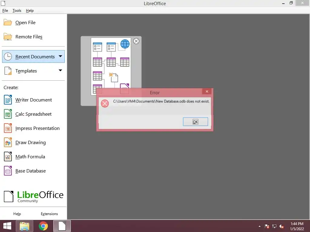Click the Math Formula icon
The image size is (310, 232).
pyautogui.click(x=8, y=157)
